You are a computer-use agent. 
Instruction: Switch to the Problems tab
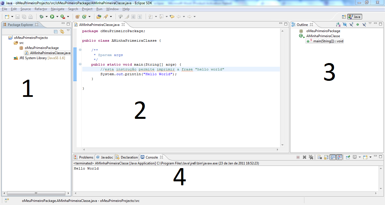coord(83,157)
